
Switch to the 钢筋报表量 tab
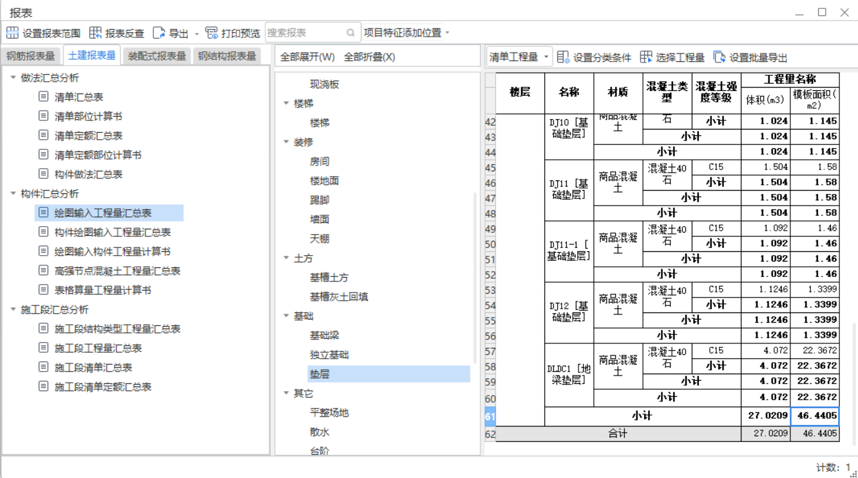(x=32, y=56)
